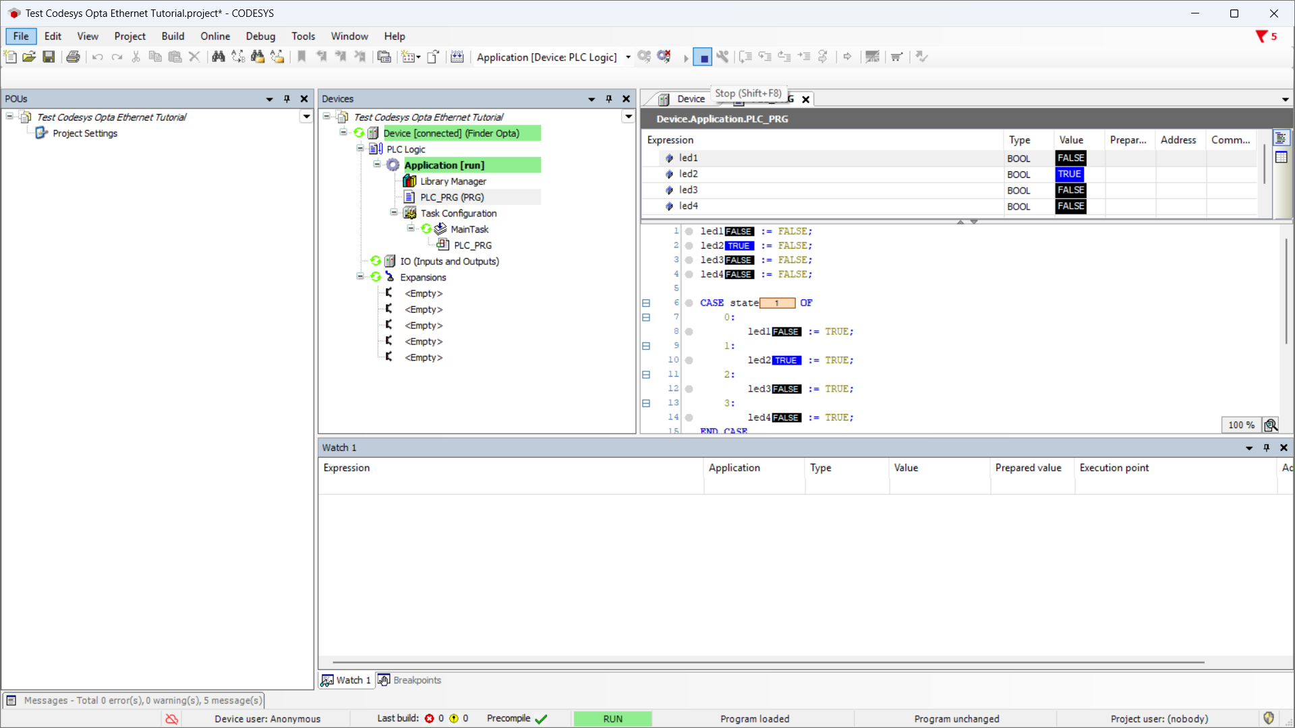Click the zoom magnifier icon beside 100 %
This screenshot has height=728, width=1295.
point(1271,425)
